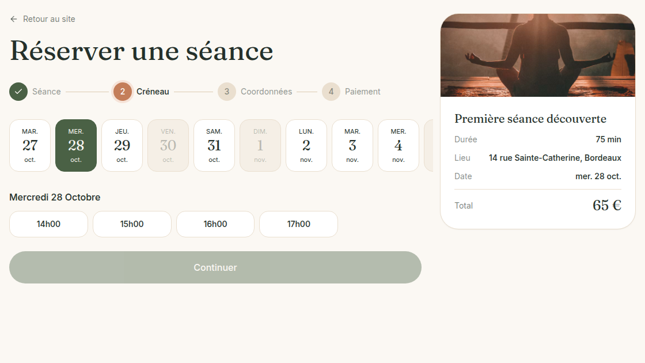Image resolution: width=645 pixels, height=363 pixels.
Task: Click the Séance step label
Action: 47,92
